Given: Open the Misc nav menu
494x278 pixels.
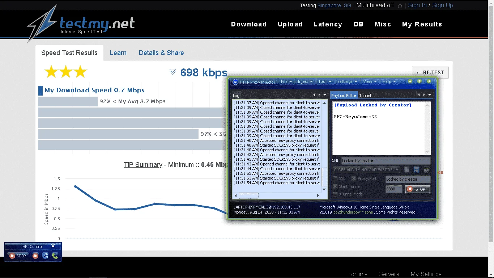Looking at the screenshot, I should coord(383,24).
